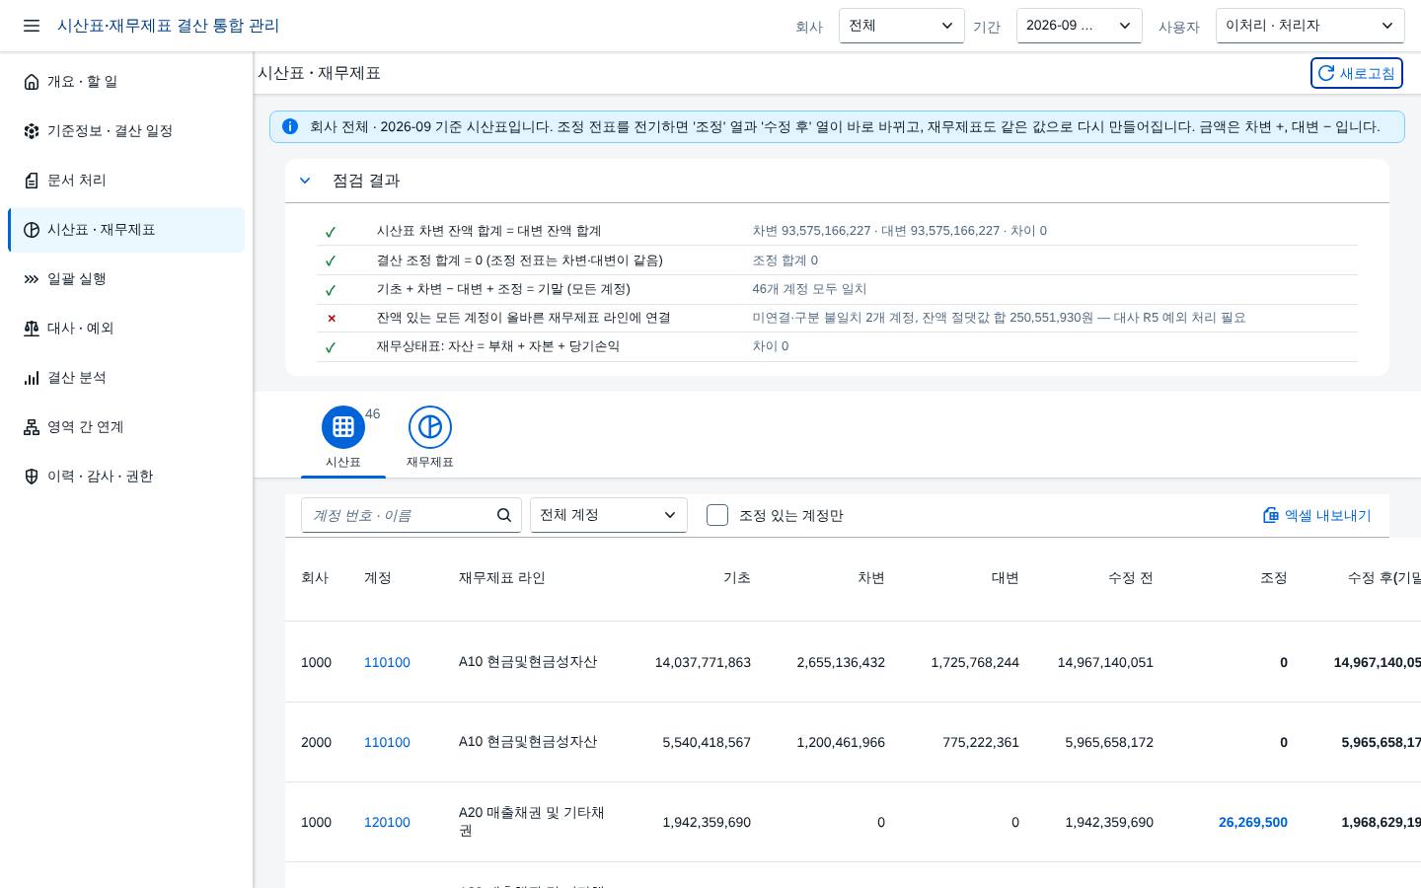Go to 대사 · 예외 in sidebar
The width and height of the screenshot is (1421, 888).
click(126, 329)
